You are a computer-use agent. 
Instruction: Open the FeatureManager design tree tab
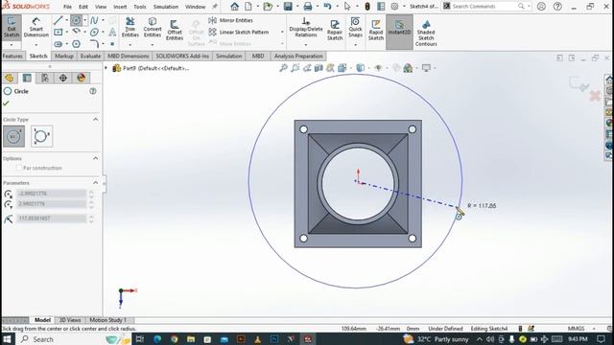point(10,78)
